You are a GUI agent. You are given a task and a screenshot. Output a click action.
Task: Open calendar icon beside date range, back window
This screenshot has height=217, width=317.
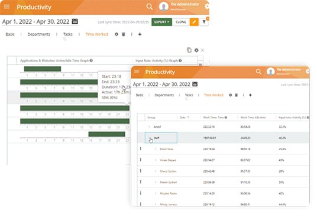pos(75,21)
